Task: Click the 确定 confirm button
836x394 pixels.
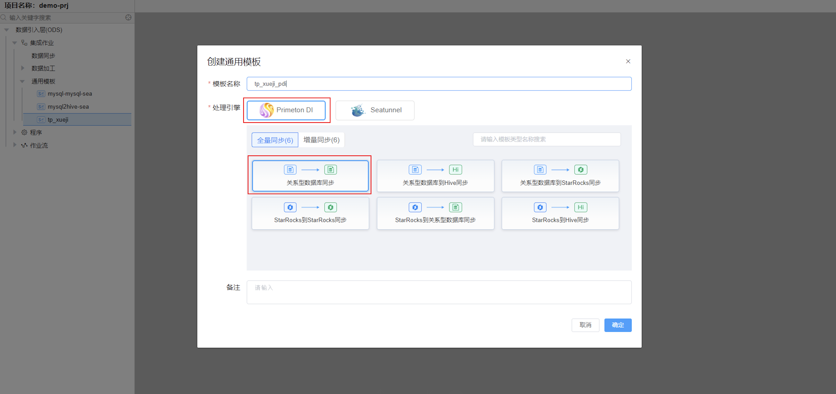Action: click(x=617, y=325)
